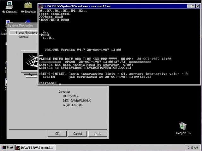Switch to the Startup/Shutdown tab
Screen dimensions: 202x151
pos(26,33)
